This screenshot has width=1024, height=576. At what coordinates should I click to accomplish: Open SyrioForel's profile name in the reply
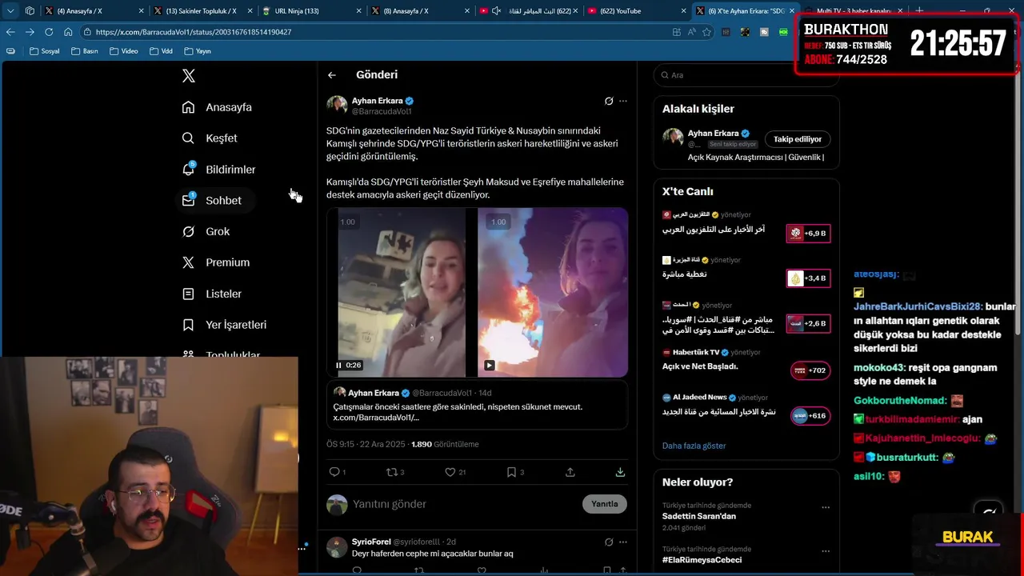(x=371, y=542)
